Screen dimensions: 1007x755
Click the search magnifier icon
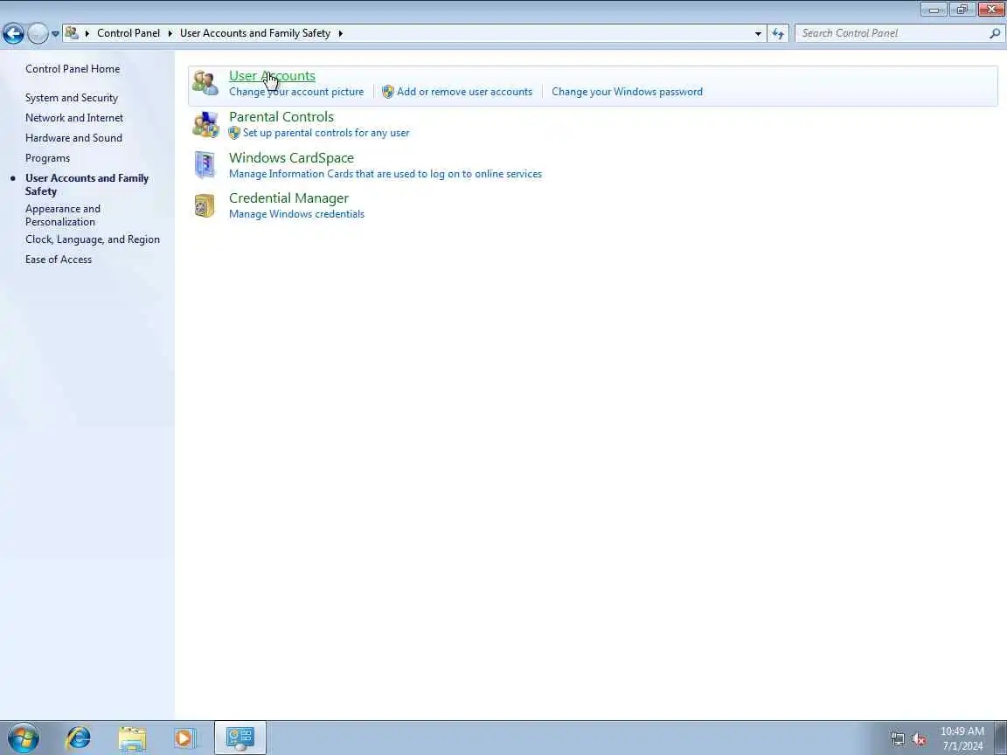click(995, 33)
